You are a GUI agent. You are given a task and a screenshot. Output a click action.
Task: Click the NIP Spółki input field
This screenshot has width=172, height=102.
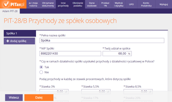tap(70, 54)
